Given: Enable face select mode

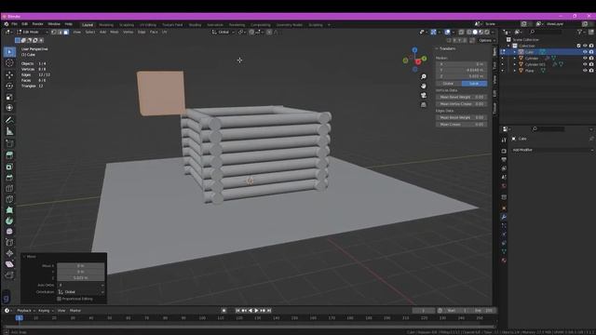Looking at the screenshot, I should point(66,33).
